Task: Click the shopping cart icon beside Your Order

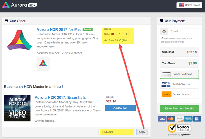Action: click(x=6, y=21)
